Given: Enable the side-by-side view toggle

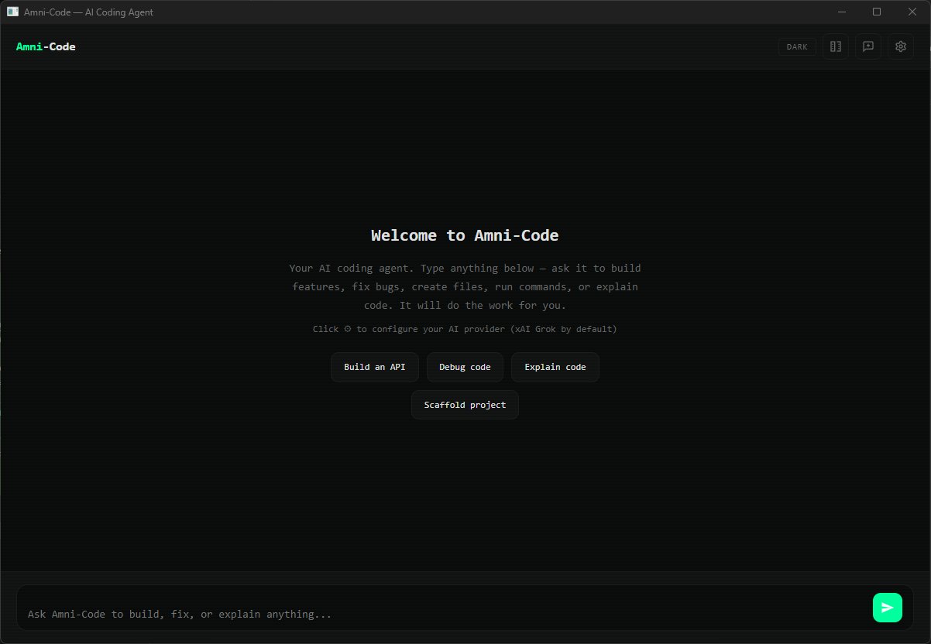Looking at the screenshot, I should click(835, 46).
